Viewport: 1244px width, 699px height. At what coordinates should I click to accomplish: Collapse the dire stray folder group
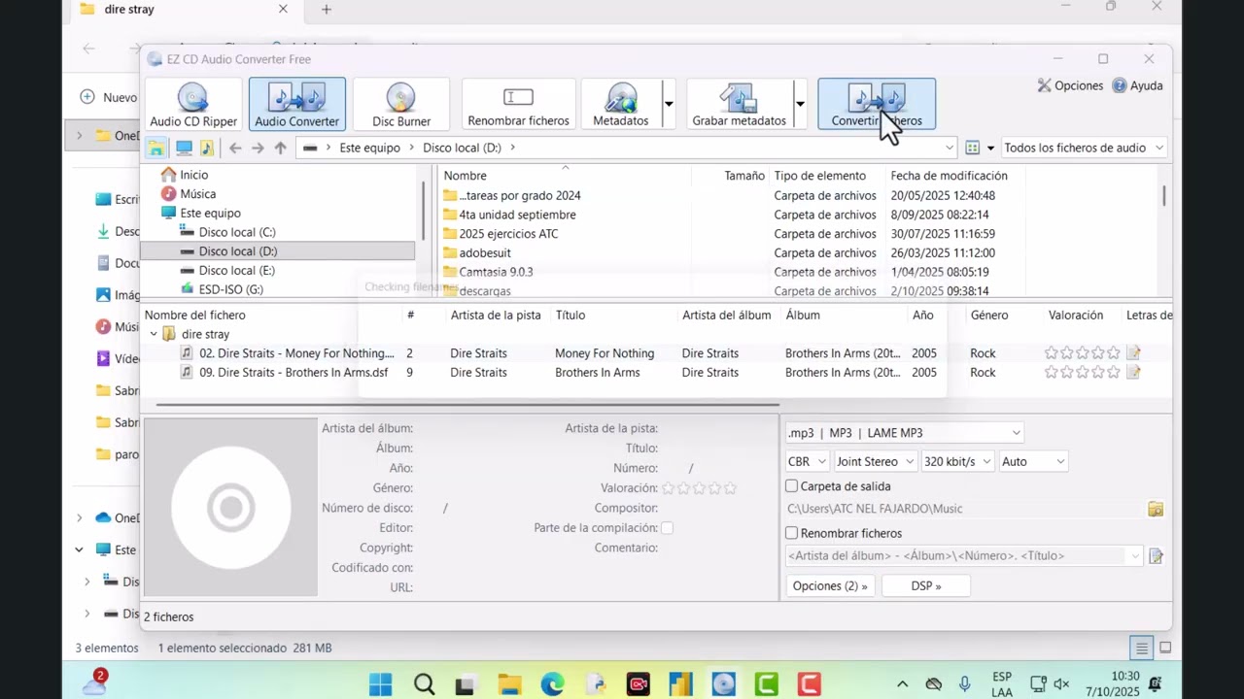[154, 334]
